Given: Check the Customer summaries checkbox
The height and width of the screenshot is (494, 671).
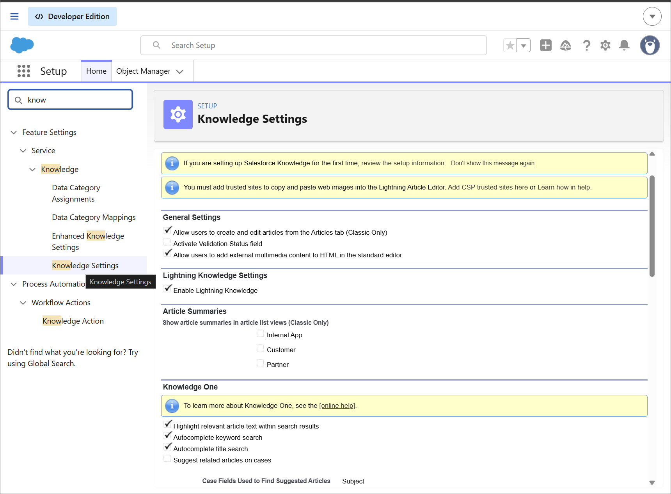Looking at the screenshot, I should [260, 349].
